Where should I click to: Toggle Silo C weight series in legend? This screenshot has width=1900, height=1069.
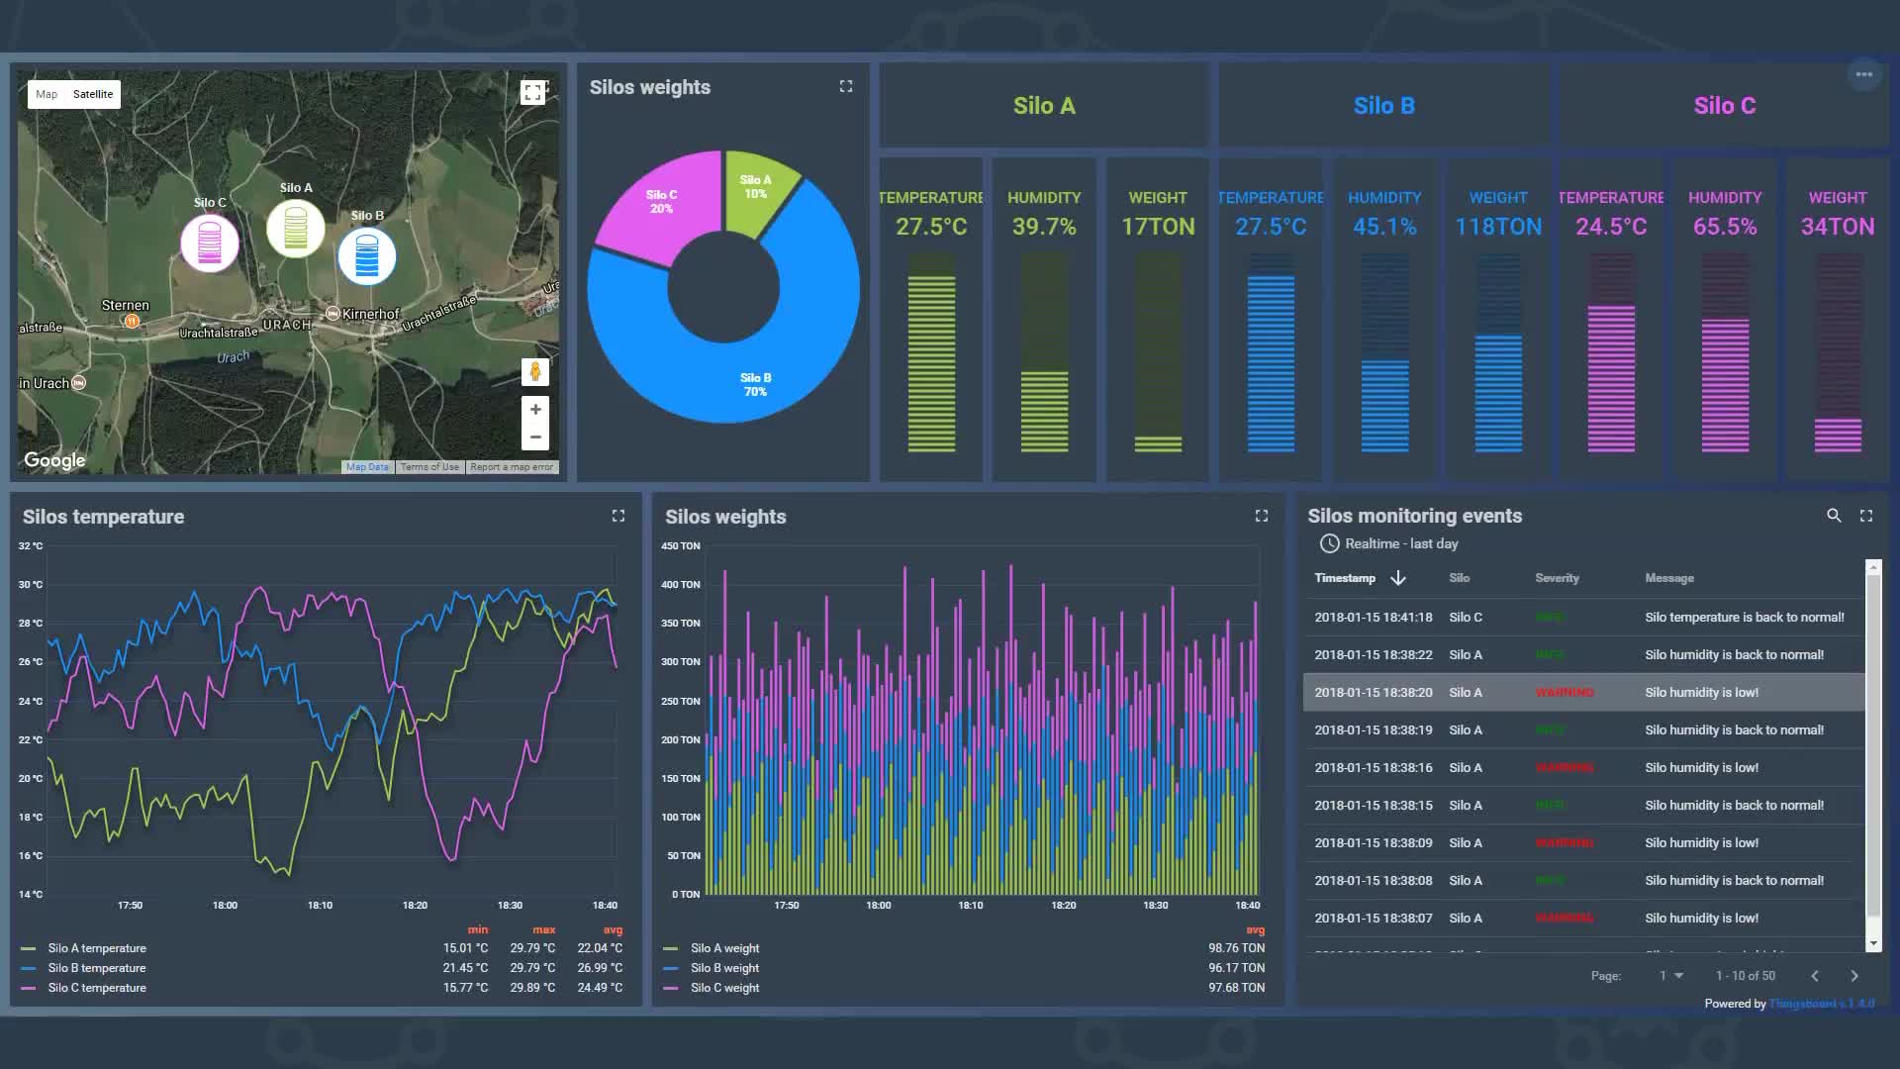coord(724,988)
